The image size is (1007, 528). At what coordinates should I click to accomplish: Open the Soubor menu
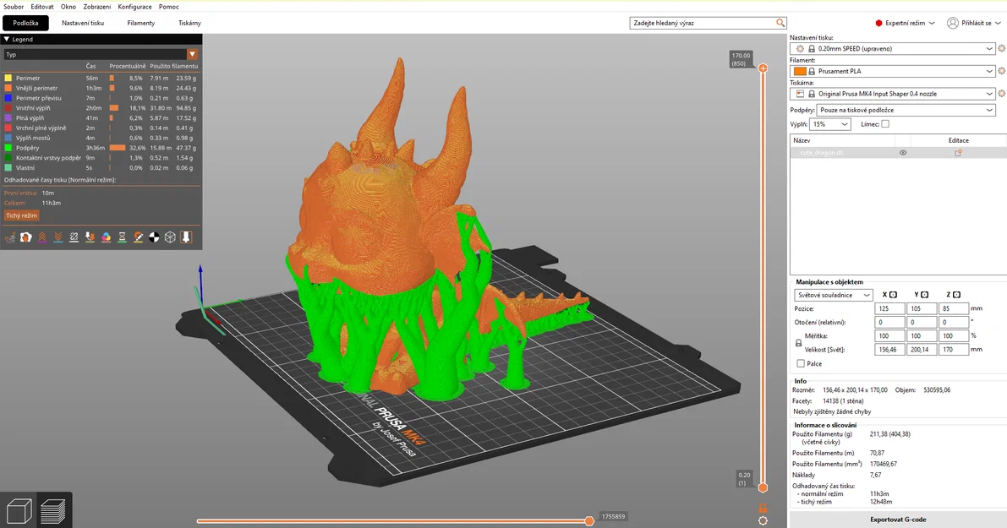click(14, 7)
